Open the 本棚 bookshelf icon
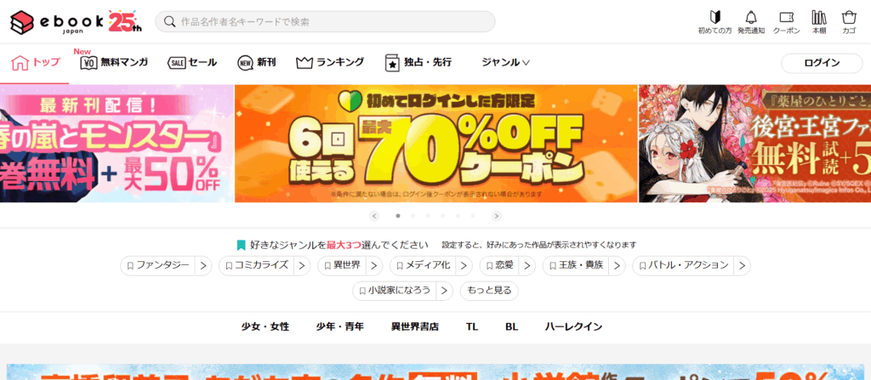871x380 pixels. (x=819, y=22)
